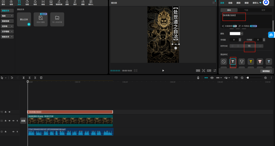Open the selection tool dropdown arrow
Screen dimensions: 275x146
coord(6,78)
